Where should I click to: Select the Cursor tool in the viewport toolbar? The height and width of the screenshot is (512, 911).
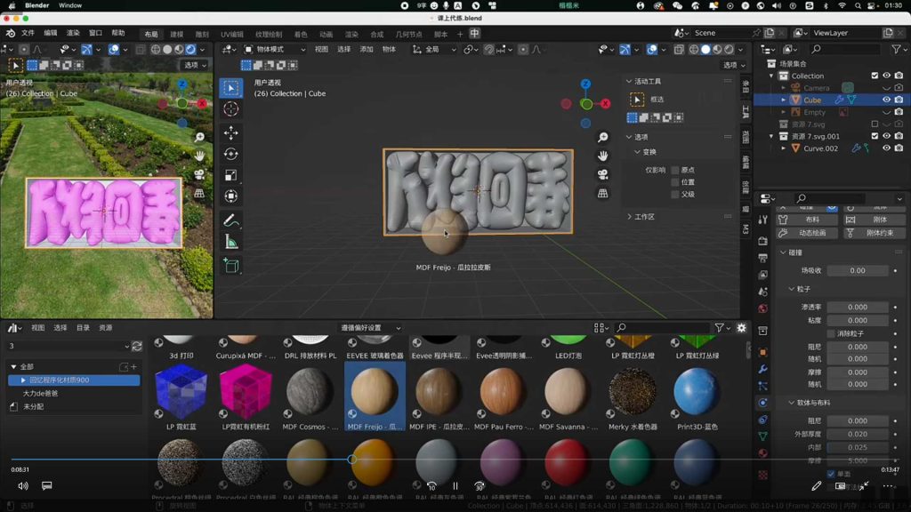point(230,108)
